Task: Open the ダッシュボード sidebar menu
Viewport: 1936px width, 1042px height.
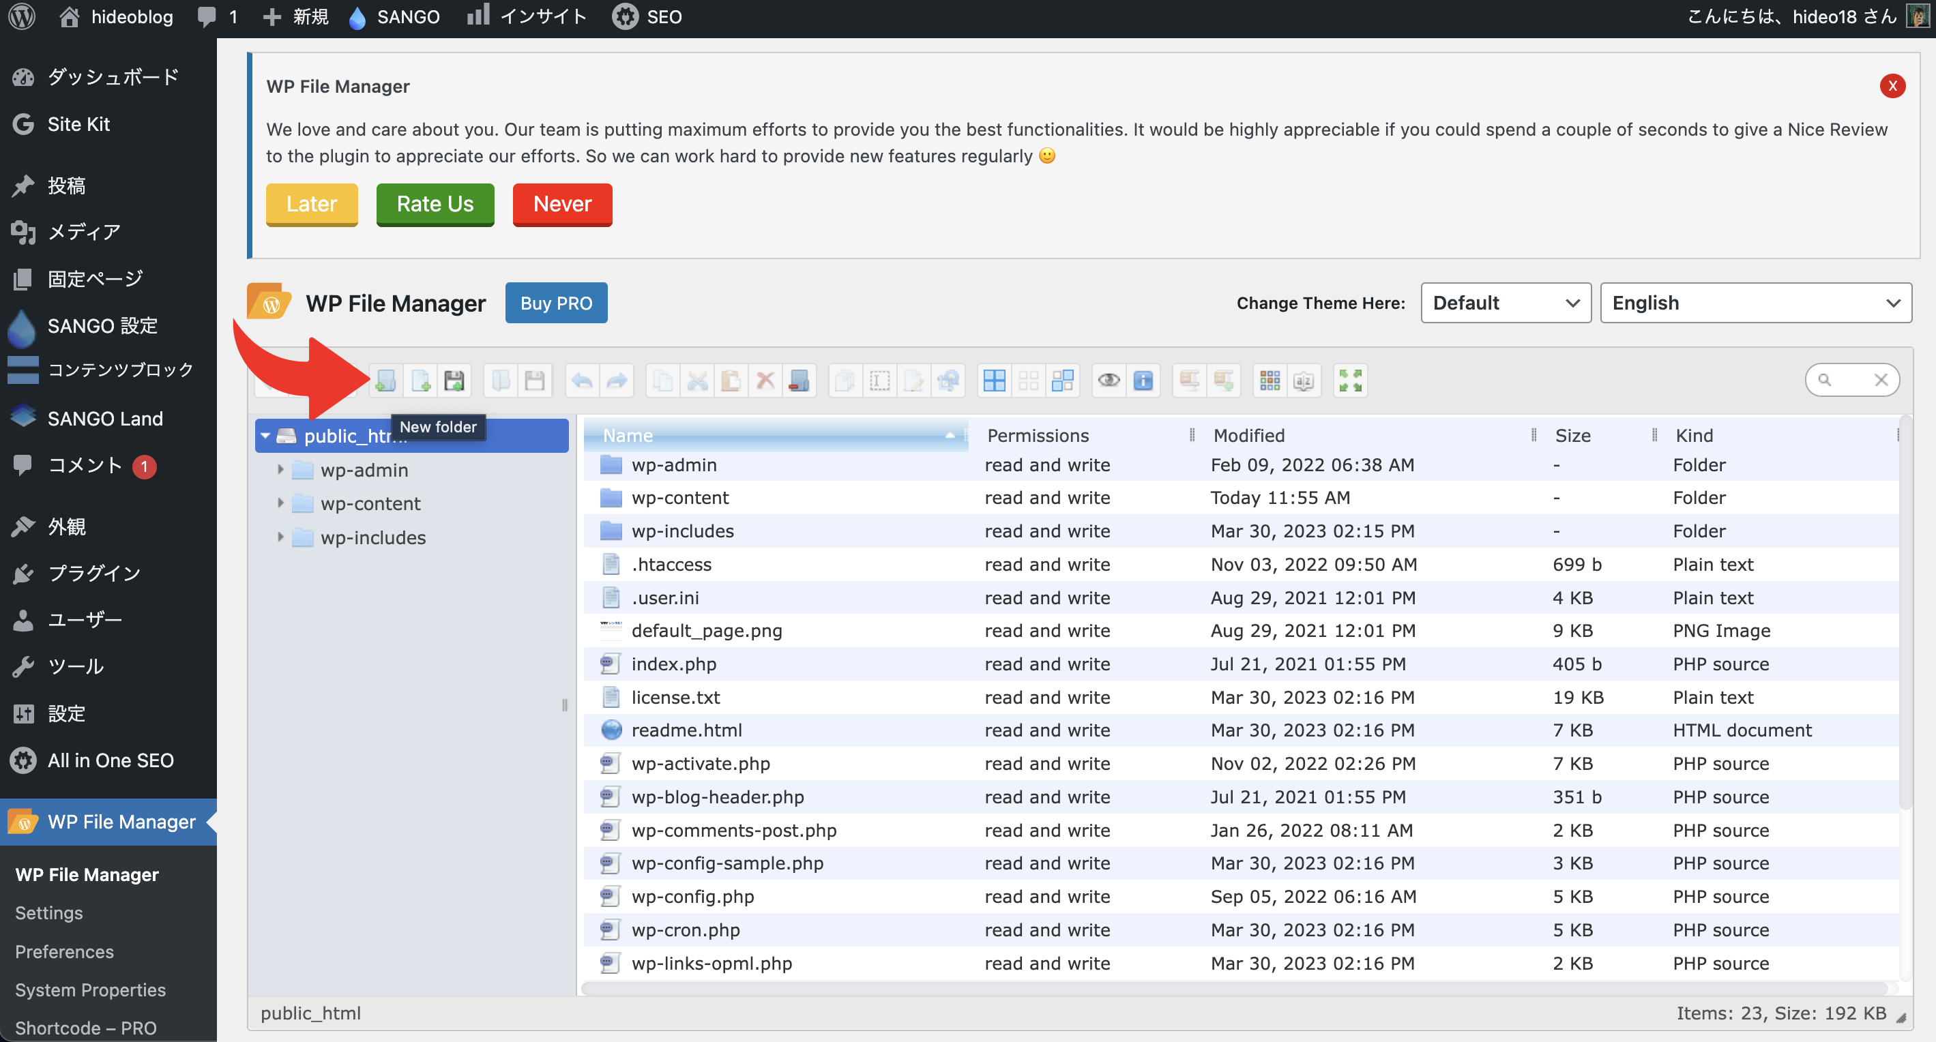Action: pyautogui.click(x=108, y=76)
